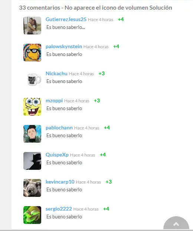Open kevincarp10's username link
This screenshot has height=231, width=193.
click(60, 182)
